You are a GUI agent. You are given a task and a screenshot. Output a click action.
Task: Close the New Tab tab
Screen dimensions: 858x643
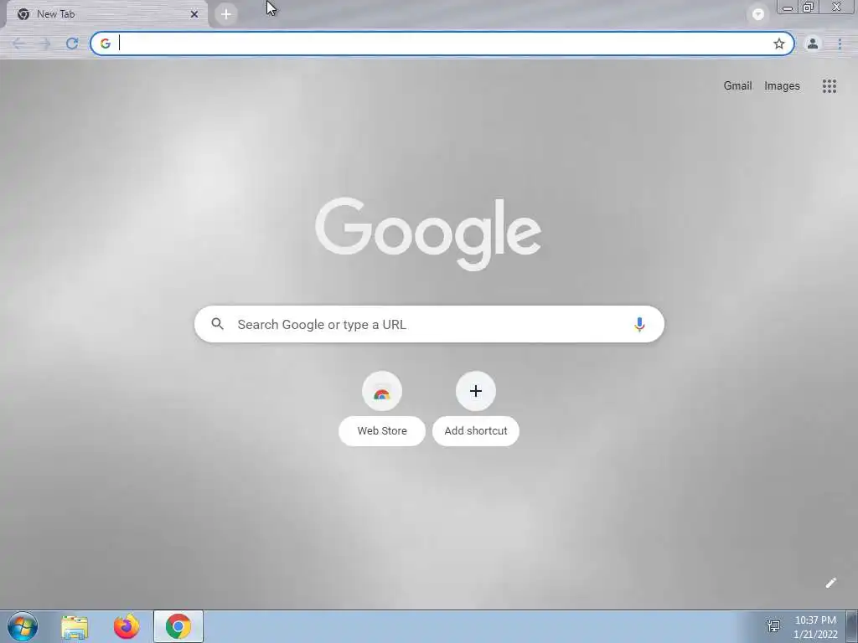194,14
